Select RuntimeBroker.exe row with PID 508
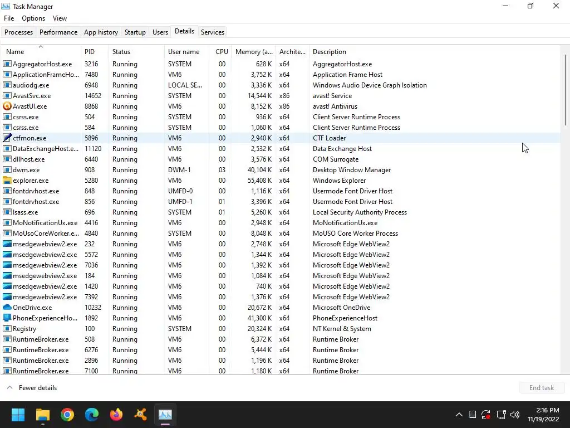This screenshot has width=570, height=428. click(x=281, y=339)
